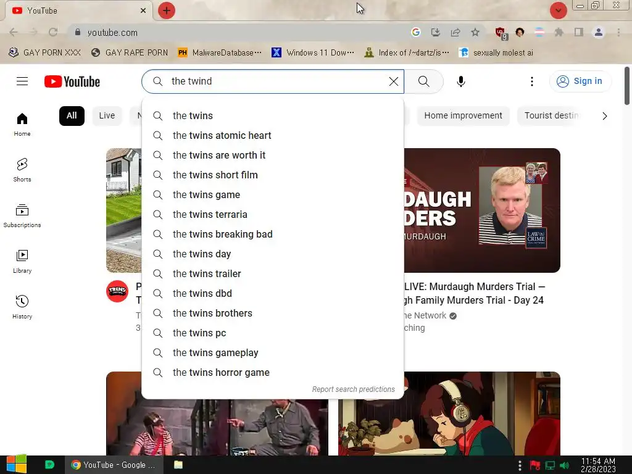This screenshot has height=474, width=632.
Task: Go back in the browser
Action: click(14, 32)
